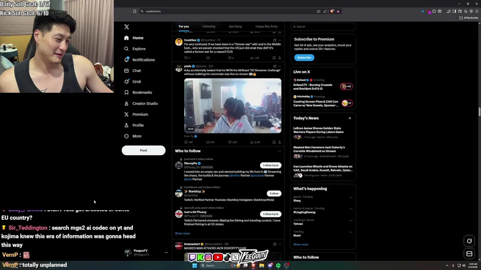Open Chat in the sidebar
Viewport: 481px width, 270px height.
click(132, 70)
